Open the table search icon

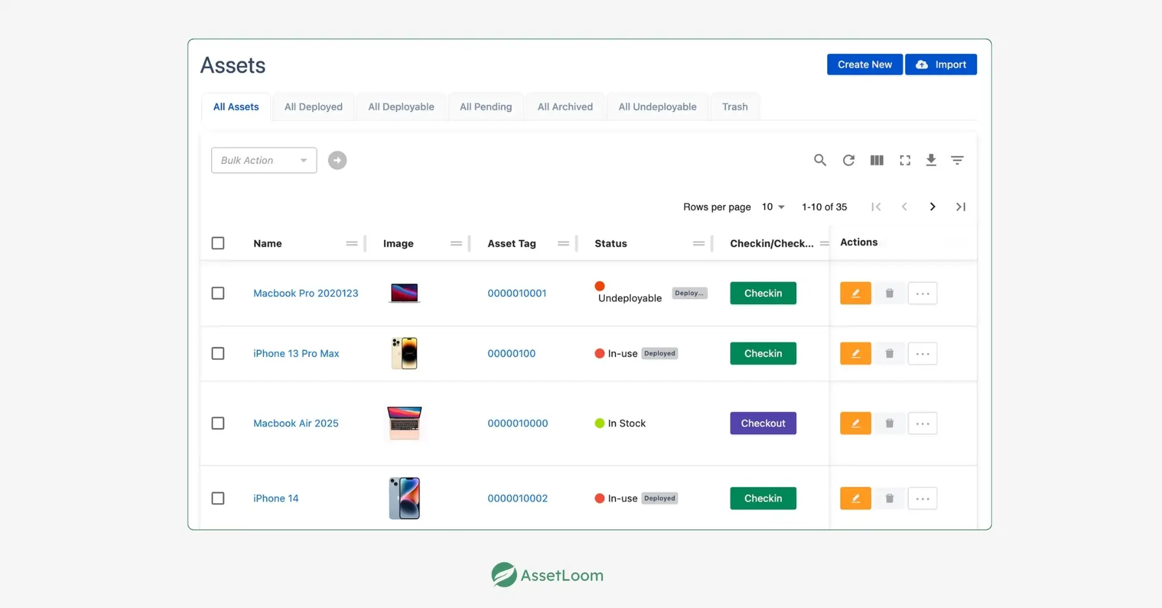pyautogui.click(x=820, y=160)
